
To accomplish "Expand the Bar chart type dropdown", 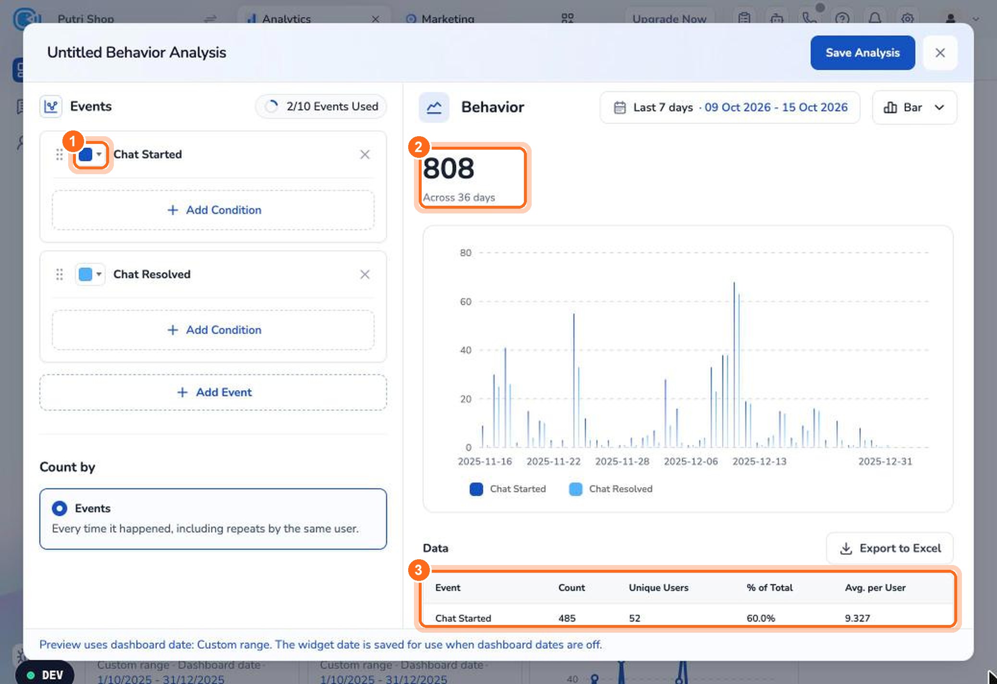I will [914, 107].
